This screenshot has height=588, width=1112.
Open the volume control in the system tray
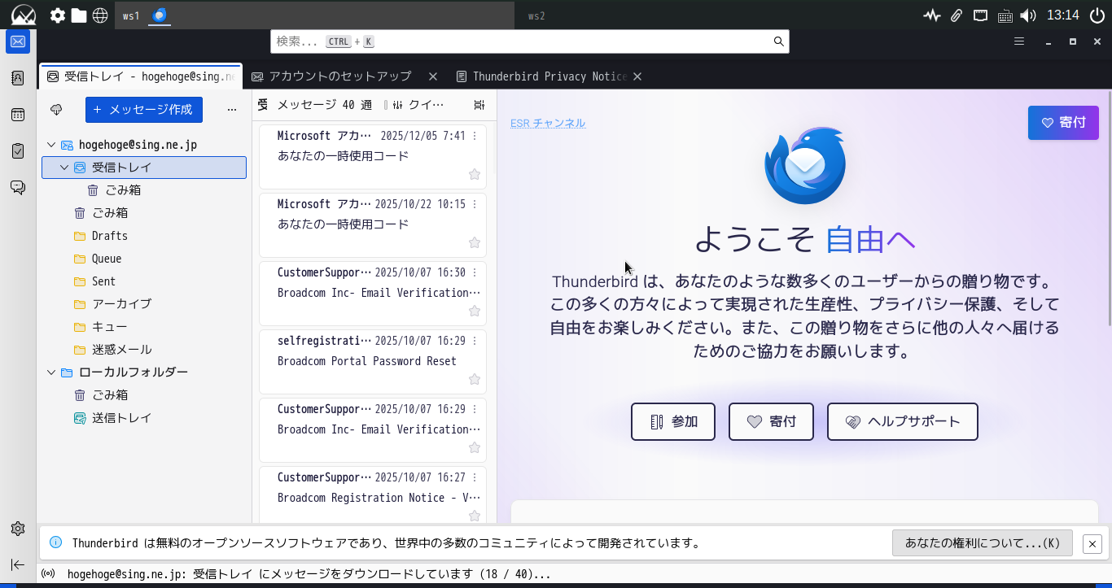(1028, 15)
